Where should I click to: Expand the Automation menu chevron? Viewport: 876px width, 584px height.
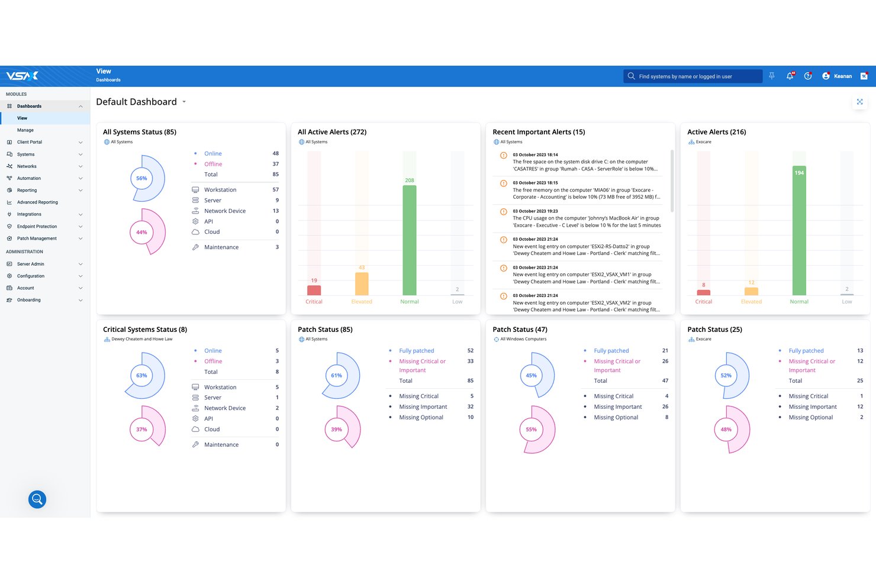pos(80,178)
